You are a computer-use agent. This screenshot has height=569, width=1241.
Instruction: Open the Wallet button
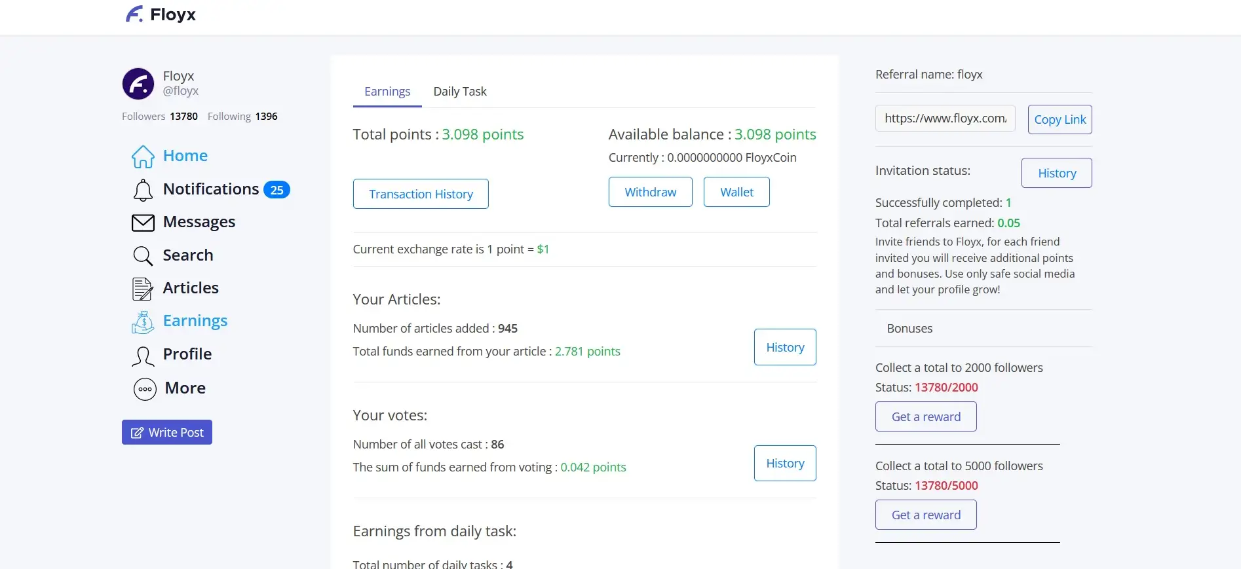coord(736,192)
